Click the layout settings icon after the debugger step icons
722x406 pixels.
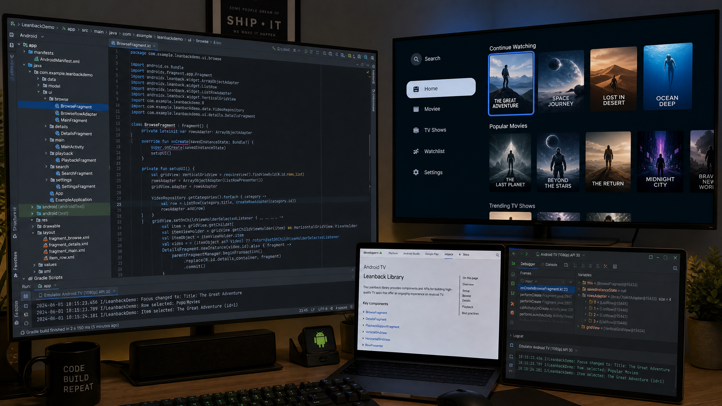click(615, 266)
